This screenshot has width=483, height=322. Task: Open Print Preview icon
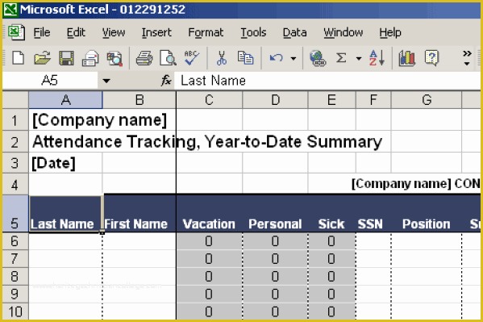pyautogui.click(x=168, y=57)
